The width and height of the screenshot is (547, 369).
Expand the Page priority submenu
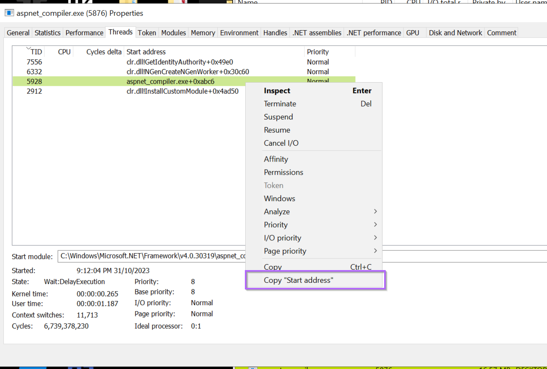coord(314,251)
